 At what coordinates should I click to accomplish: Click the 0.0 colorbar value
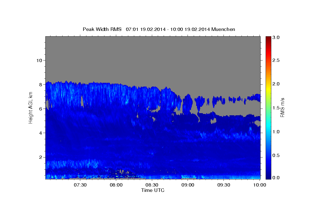point(276,178)
